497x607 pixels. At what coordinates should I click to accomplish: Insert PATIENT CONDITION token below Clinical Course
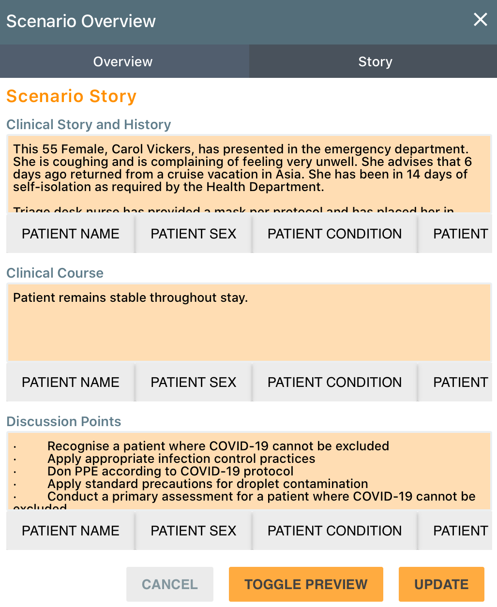pyautogui.click(x=334, y=382)
